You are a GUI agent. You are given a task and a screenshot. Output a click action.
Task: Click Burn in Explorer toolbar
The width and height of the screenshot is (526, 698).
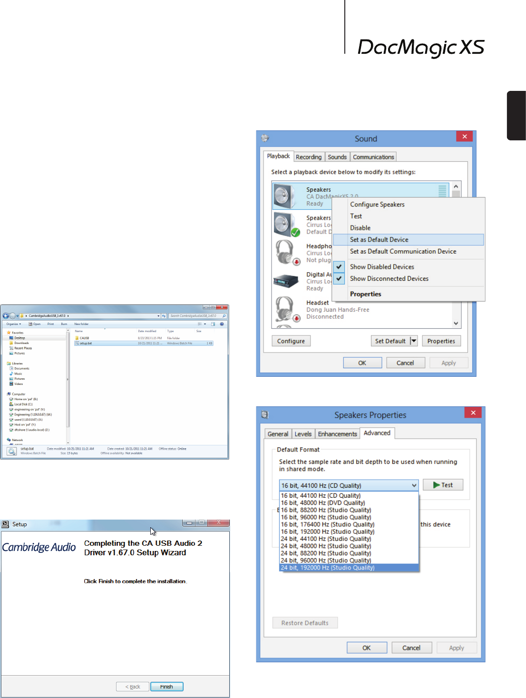pyautogui.click(x=64, y=324)
